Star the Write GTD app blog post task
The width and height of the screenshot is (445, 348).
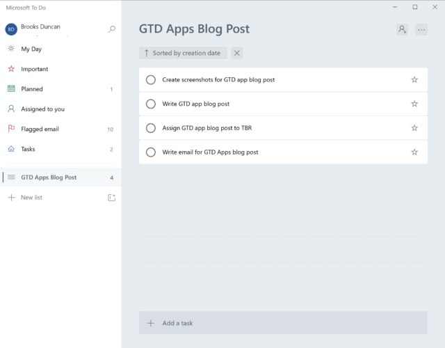pyautogui.click(x=414, y=104)
